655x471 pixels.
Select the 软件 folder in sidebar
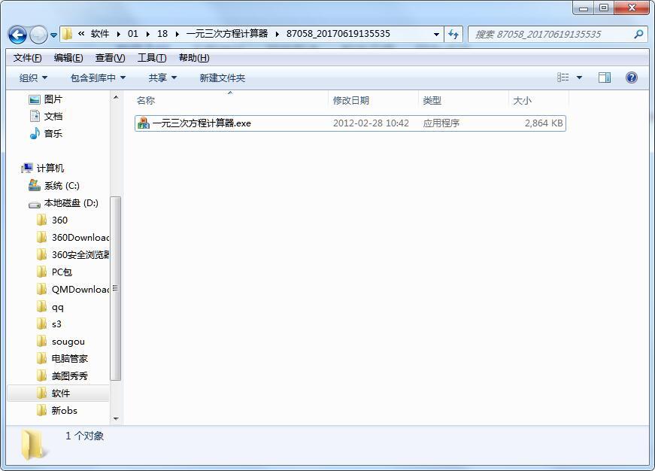(58, 393)
